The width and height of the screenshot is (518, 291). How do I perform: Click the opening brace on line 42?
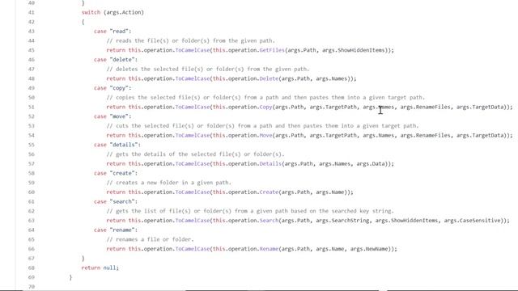[x=83, y=22]
